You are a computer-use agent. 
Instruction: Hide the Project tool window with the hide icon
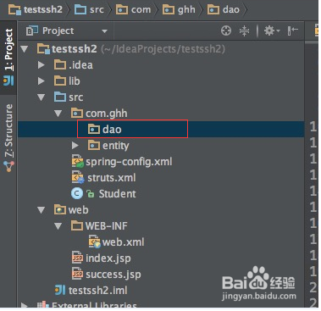pyautogui.click(x=293, y=31)
